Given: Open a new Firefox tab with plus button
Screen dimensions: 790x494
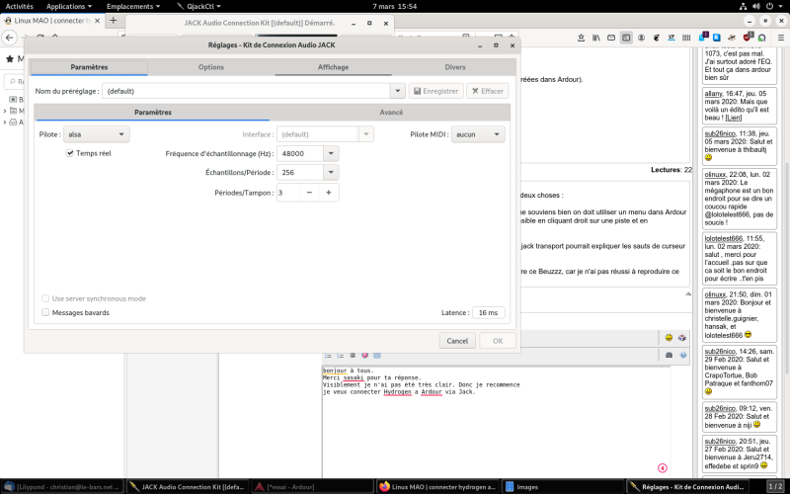Looking at the screenshot, I should coord(113,21).
